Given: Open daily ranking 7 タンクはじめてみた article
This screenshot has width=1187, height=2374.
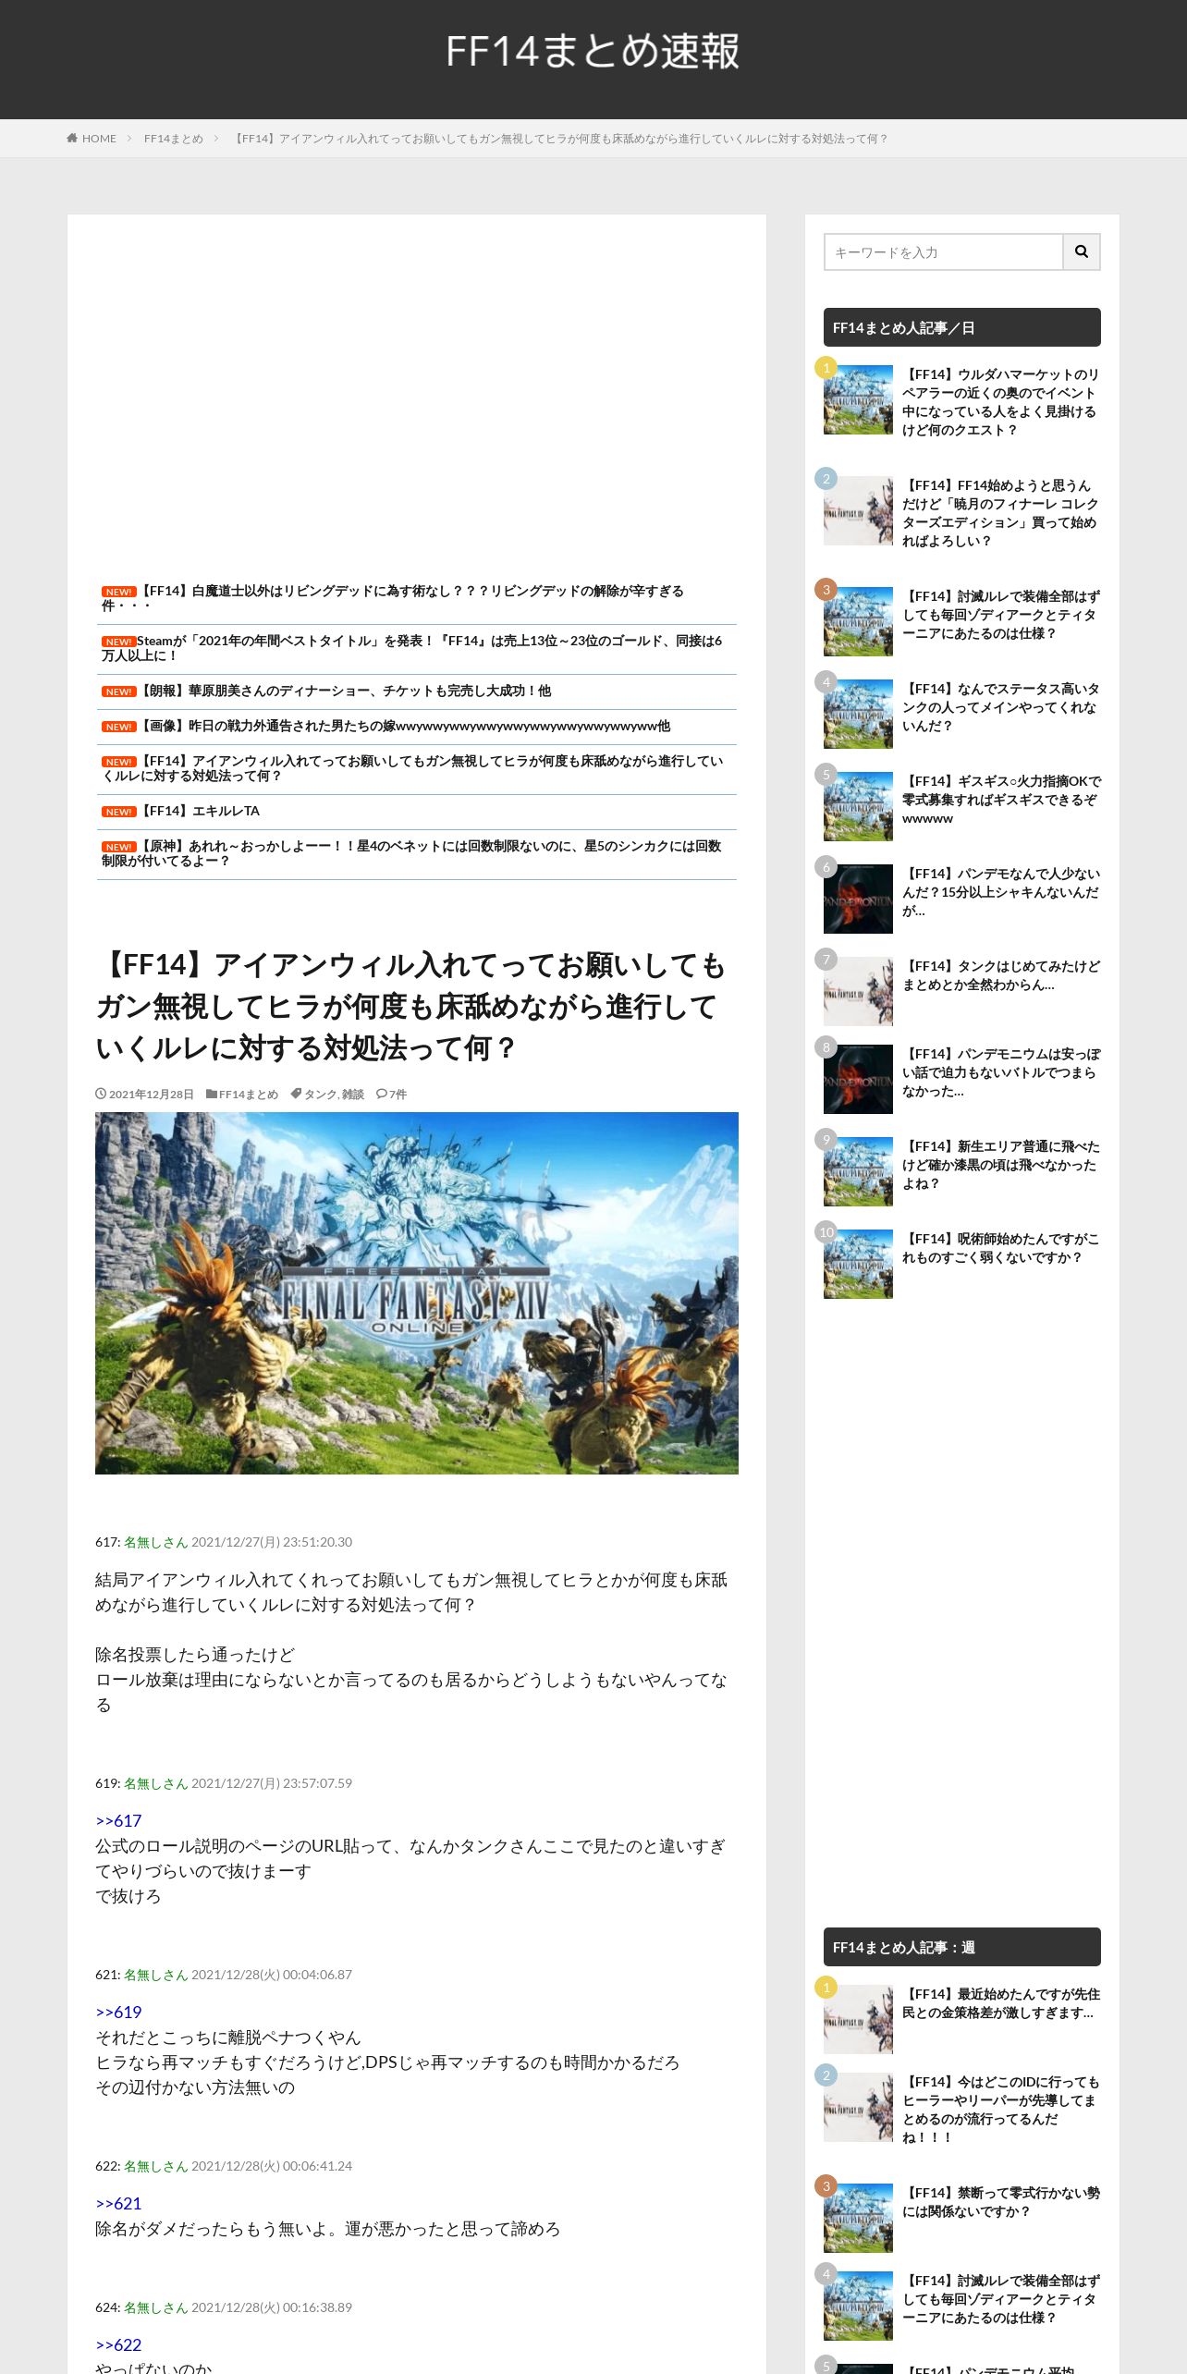Looking at the screenshot, I should 1001,975.
